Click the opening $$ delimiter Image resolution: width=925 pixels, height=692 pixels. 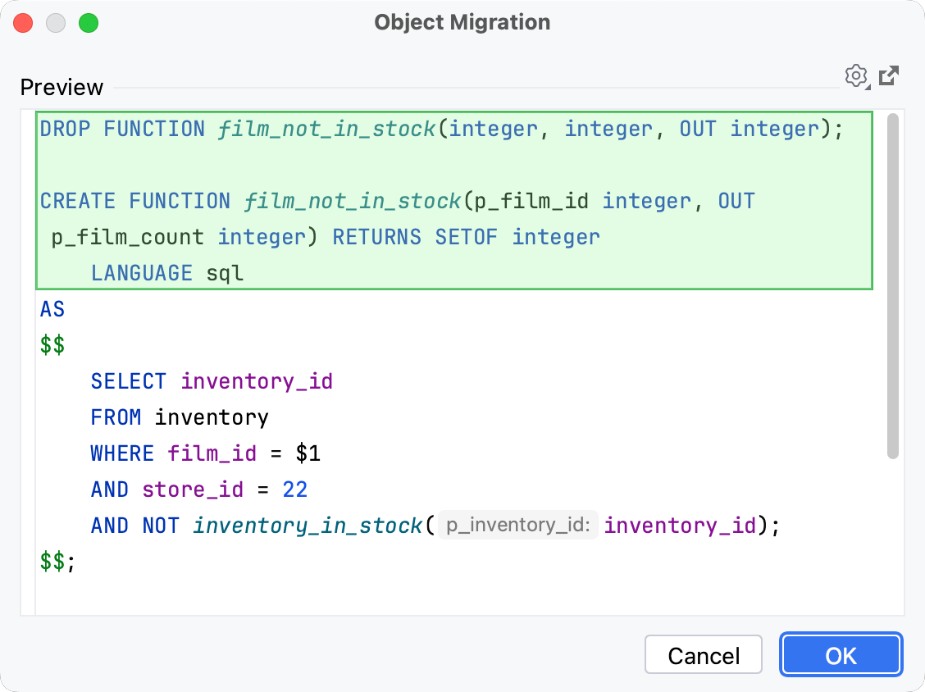[x=52, y=344]
